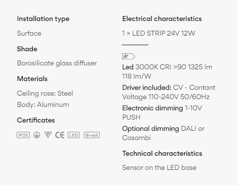This screenshot has width=238, height=185.
Task: Click Body: Aluminum line
Action: [43, 104]
